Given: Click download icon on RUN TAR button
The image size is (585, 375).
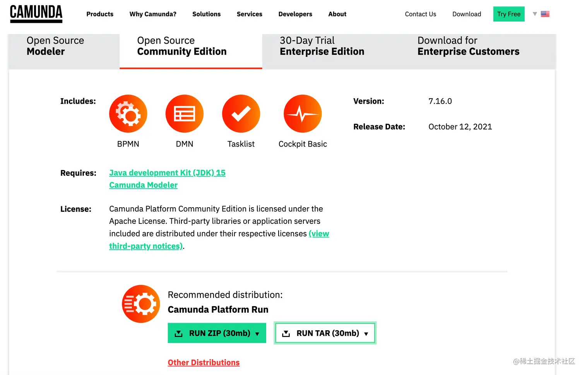Looking at the screenshot, I should tap(286, 333).
